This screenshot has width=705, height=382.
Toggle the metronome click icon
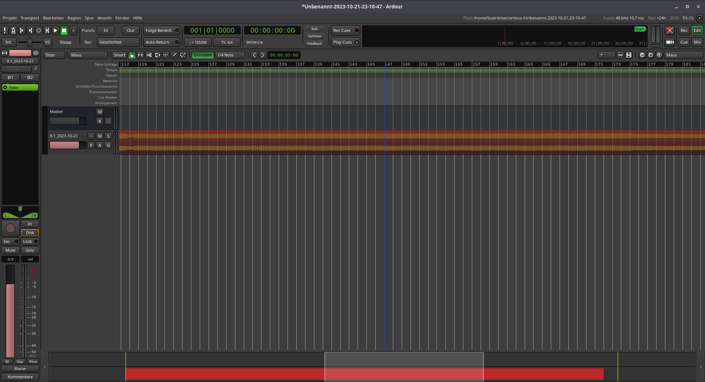13,30
